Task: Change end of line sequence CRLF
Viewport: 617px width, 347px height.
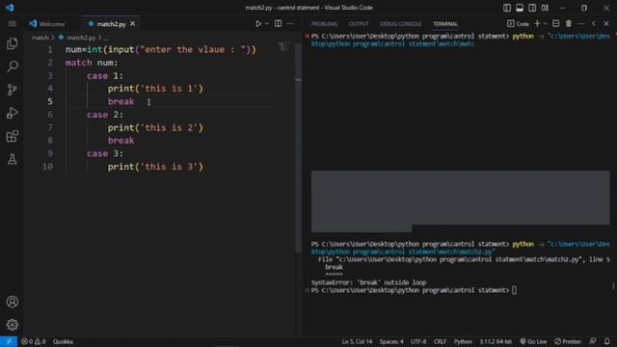Action: [x=440, y=341]
